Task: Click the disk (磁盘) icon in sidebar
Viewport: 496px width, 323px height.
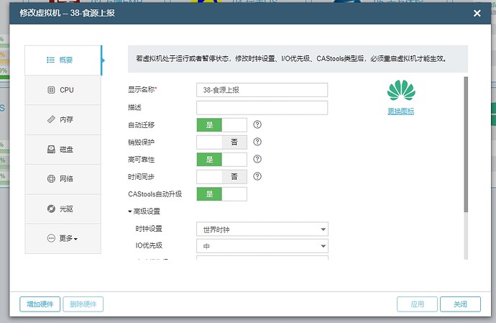Action: coord(51,149)
